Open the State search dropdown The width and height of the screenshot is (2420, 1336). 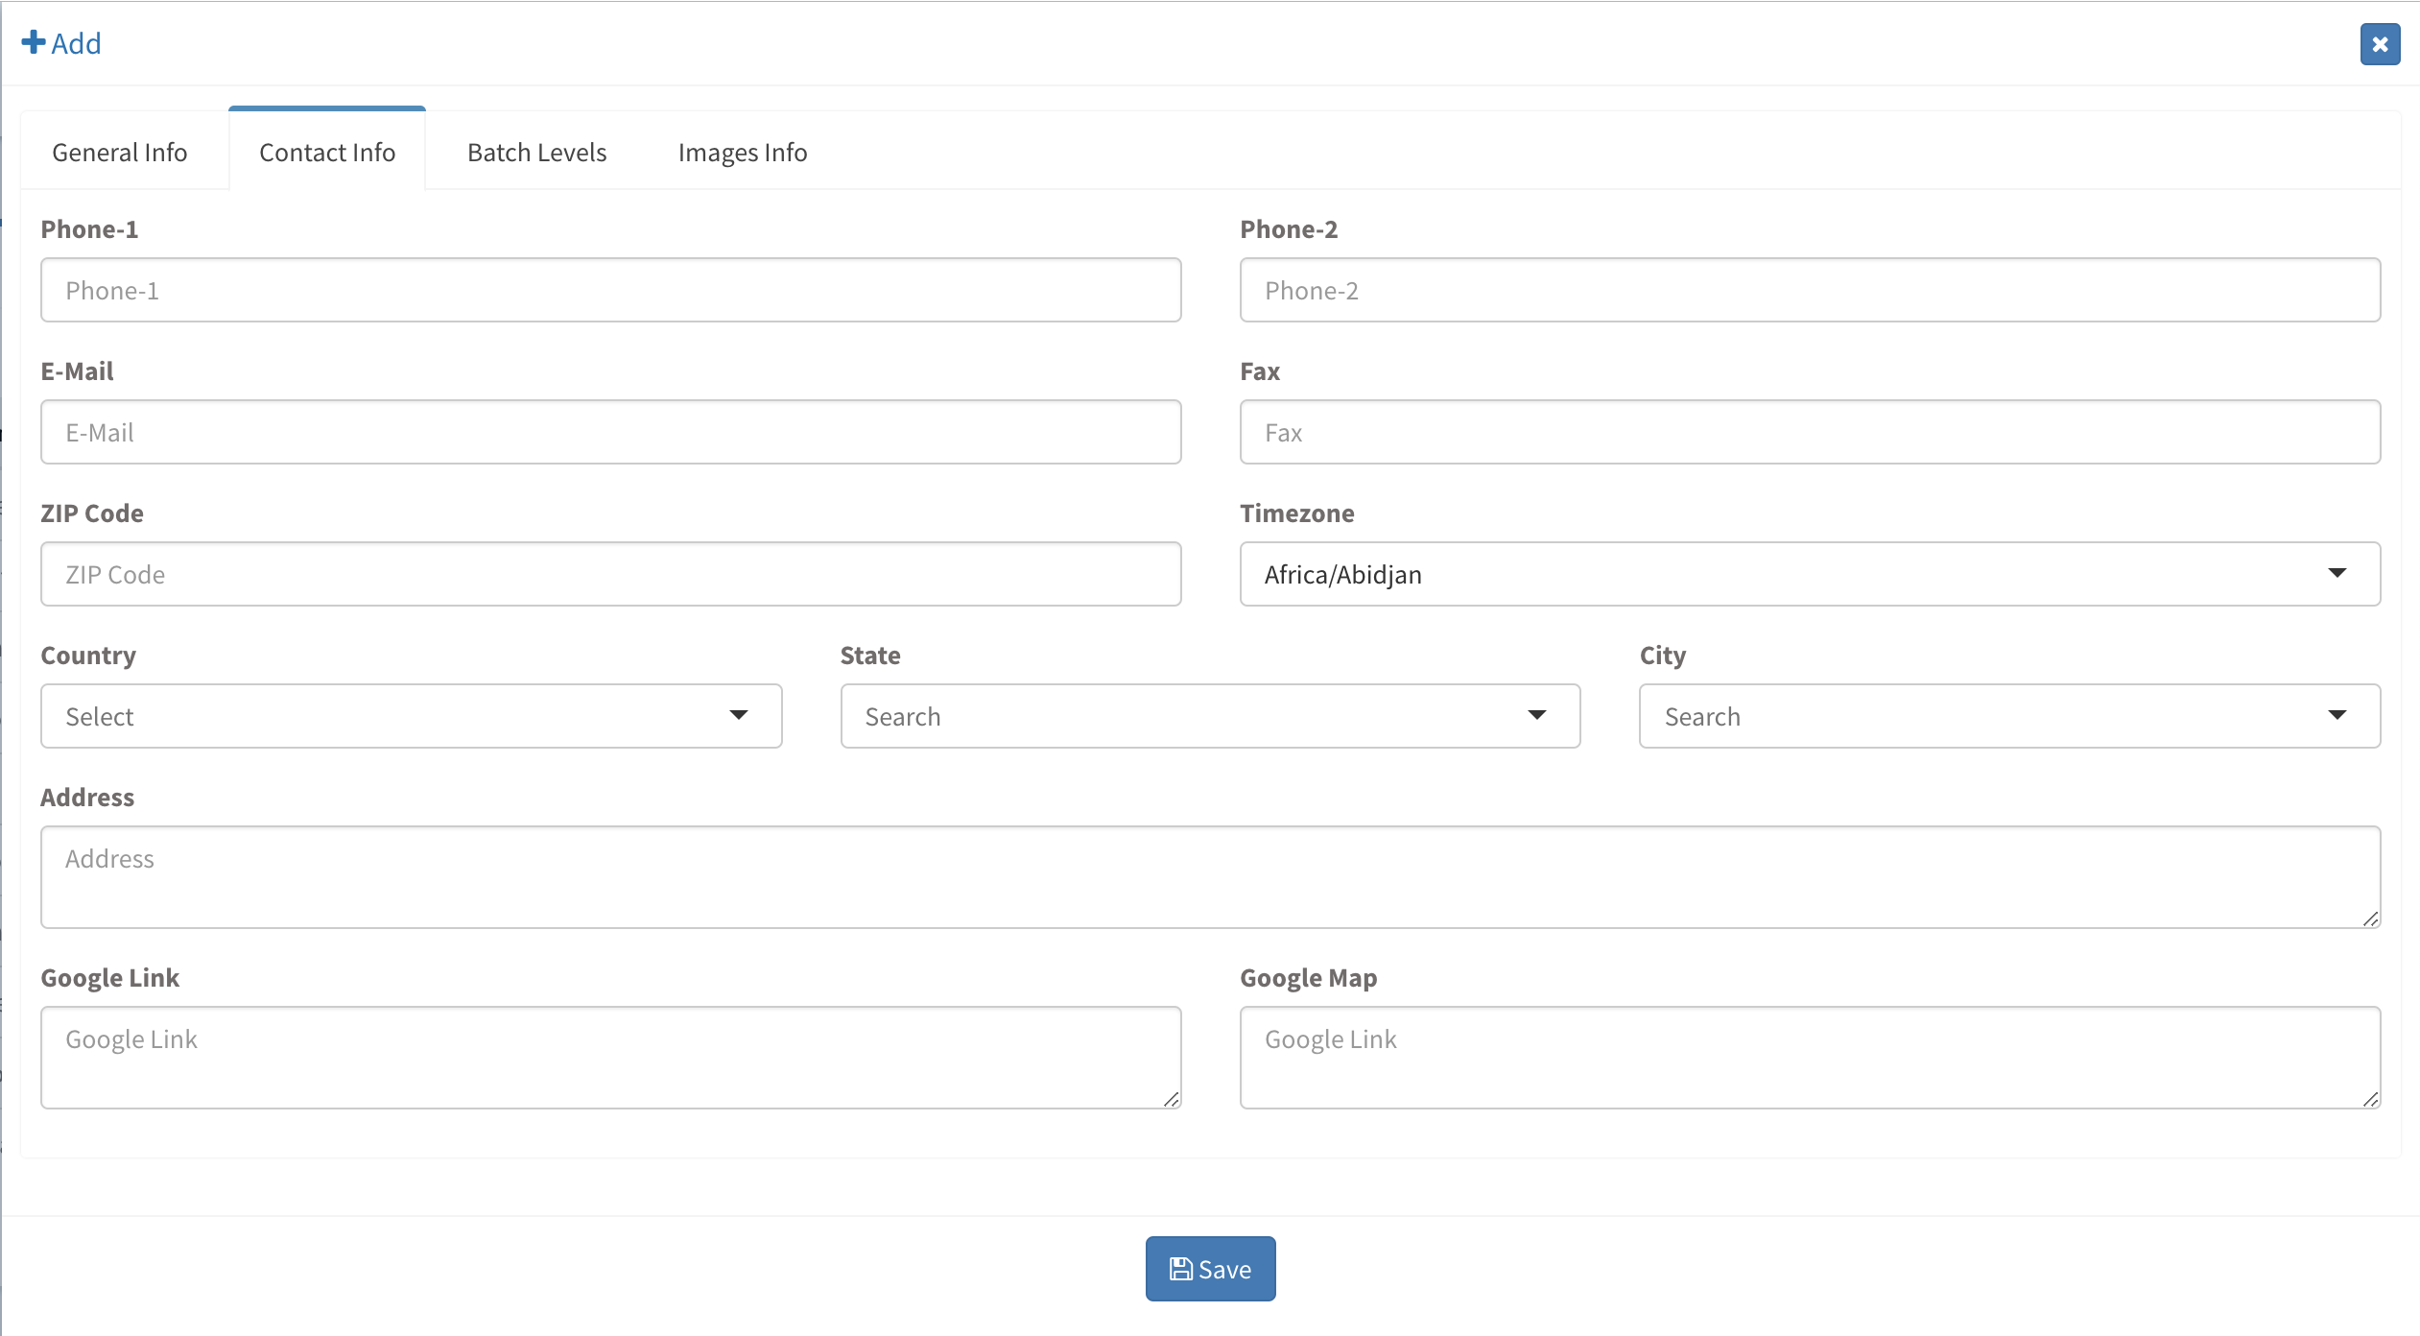click(1209, 716)
